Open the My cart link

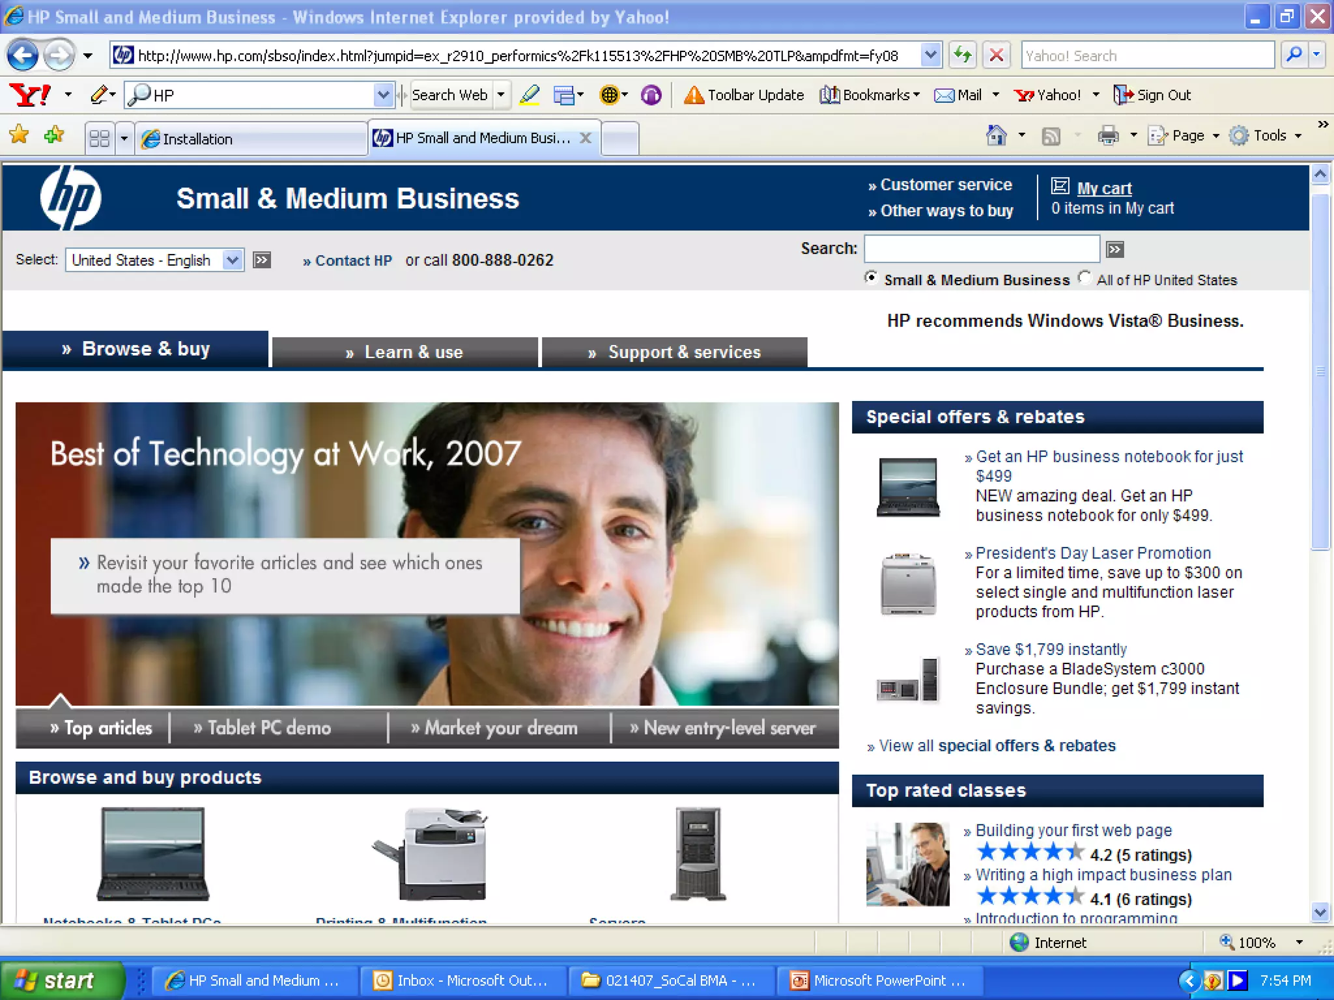pos(1104,188)
